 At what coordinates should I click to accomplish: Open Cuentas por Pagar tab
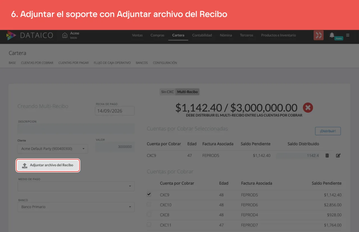pyautogui.click(x=73, y=63)
